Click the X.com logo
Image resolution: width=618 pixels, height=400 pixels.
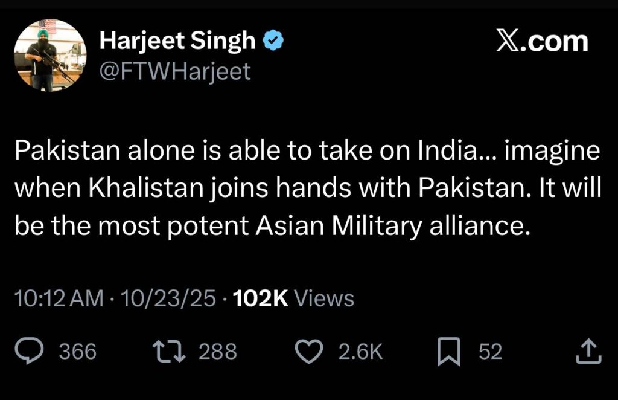pos(541,42)
